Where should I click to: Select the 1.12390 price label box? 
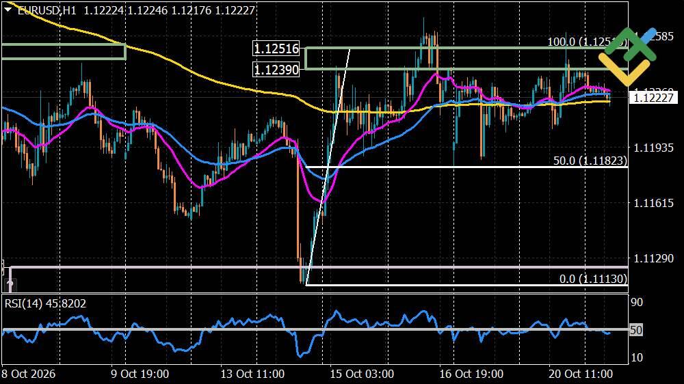[x=276, y=69]
